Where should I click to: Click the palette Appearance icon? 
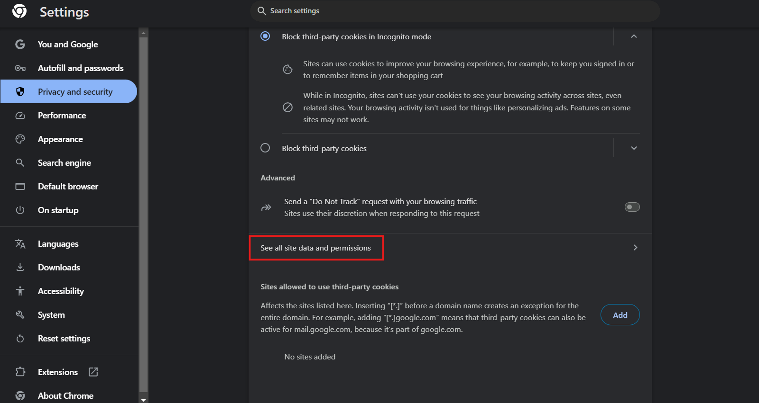[x=20, y=139]
